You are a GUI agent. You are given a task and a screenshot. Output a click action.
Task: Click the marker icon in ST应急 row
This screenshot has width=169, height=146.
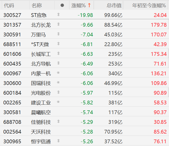(x=58, y=14)
